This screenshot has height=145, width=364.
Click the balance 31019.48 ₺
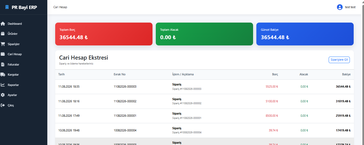click(343, 101)
